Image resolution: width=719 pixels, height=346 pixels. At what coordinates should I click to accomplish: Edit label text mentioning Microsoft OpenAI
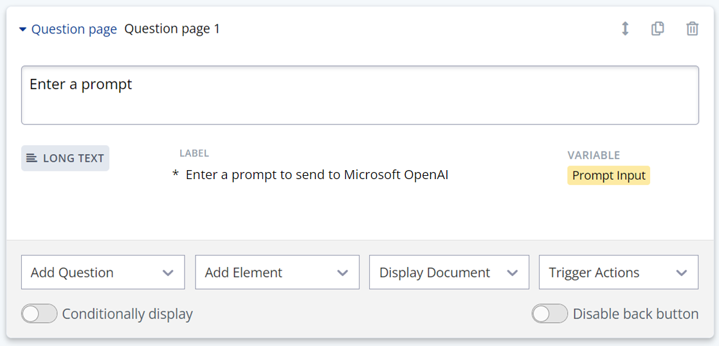(316, 175)
